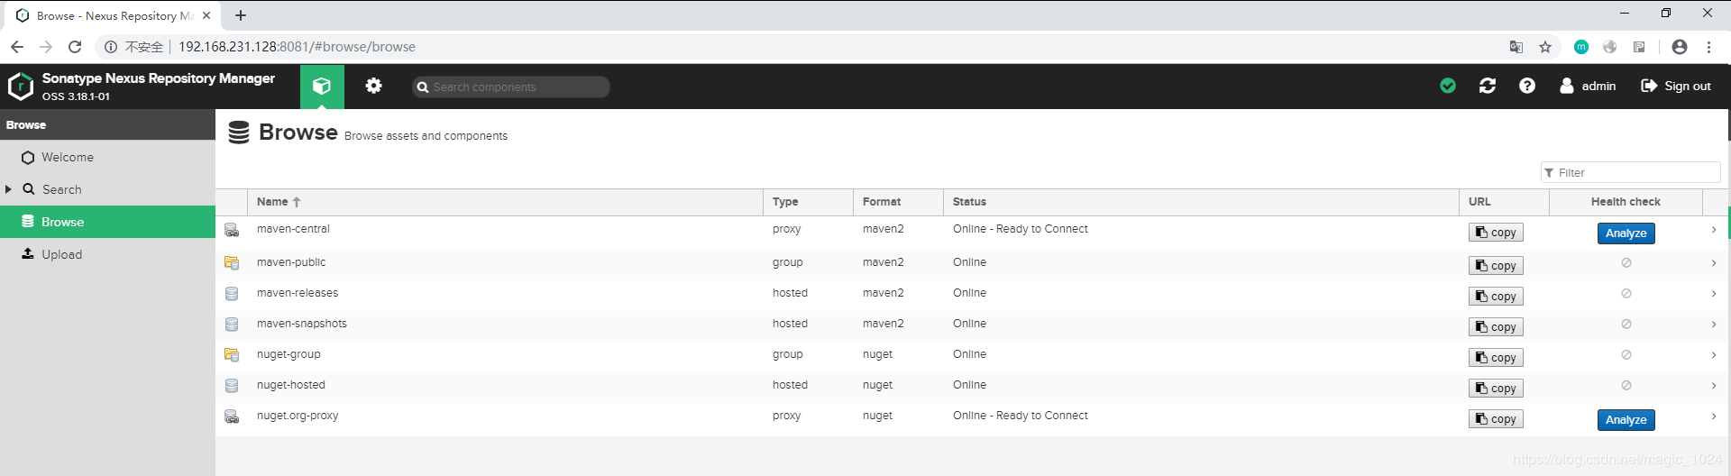Select Search in the sidebar
This screenshot has width=1731, height=476.
[107, 189]
